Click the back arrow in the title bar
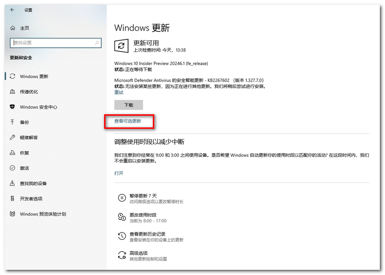Viewport: 385px width, 275px height. click(13, 10)
